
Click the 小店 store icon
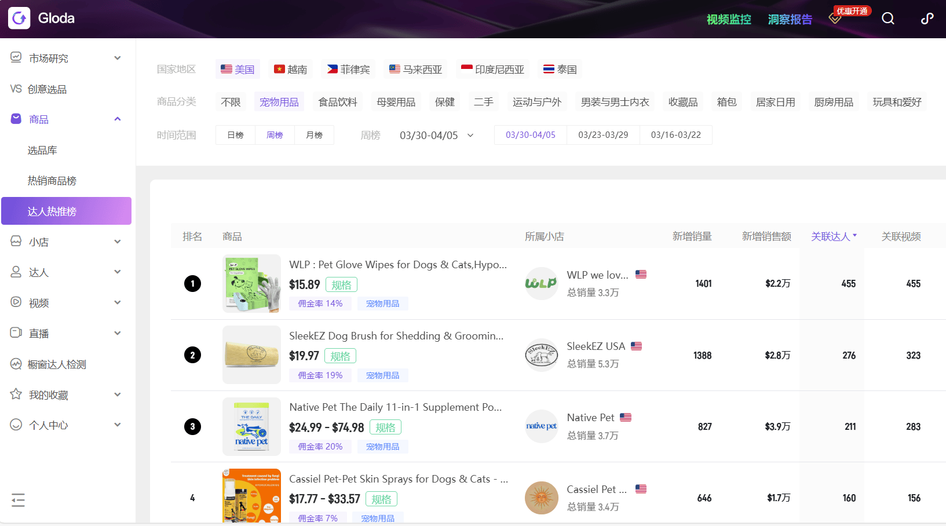click(x=16, y=242)
